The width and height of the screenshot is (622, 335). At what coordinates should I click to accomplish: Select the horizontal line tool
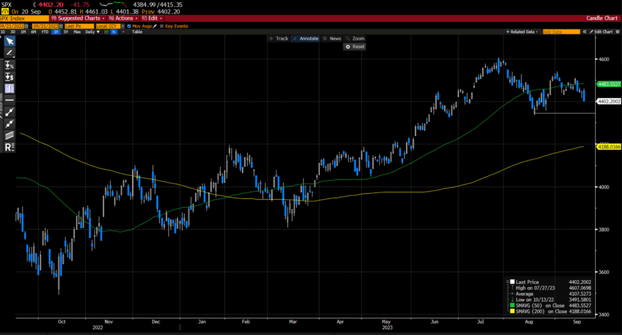click(9, 100)
